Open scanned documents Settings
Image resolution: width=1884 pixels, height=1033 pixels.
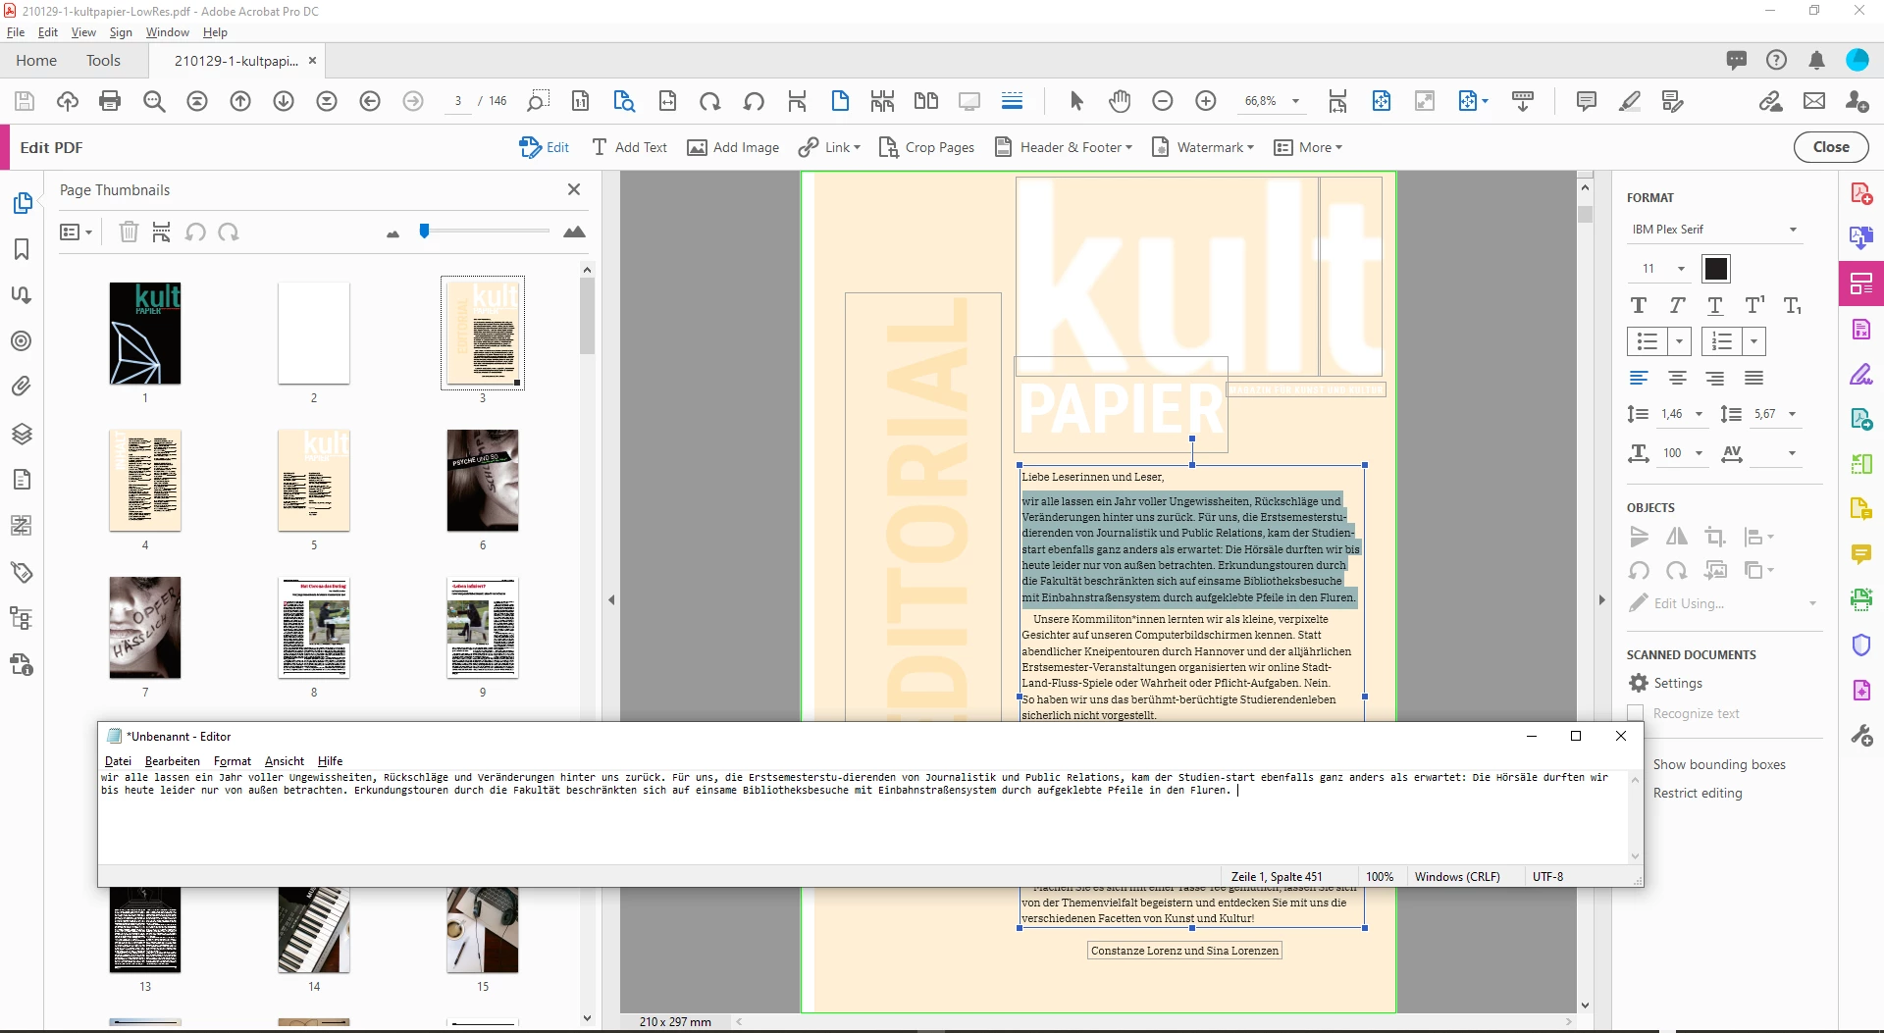pos(1666,683)
